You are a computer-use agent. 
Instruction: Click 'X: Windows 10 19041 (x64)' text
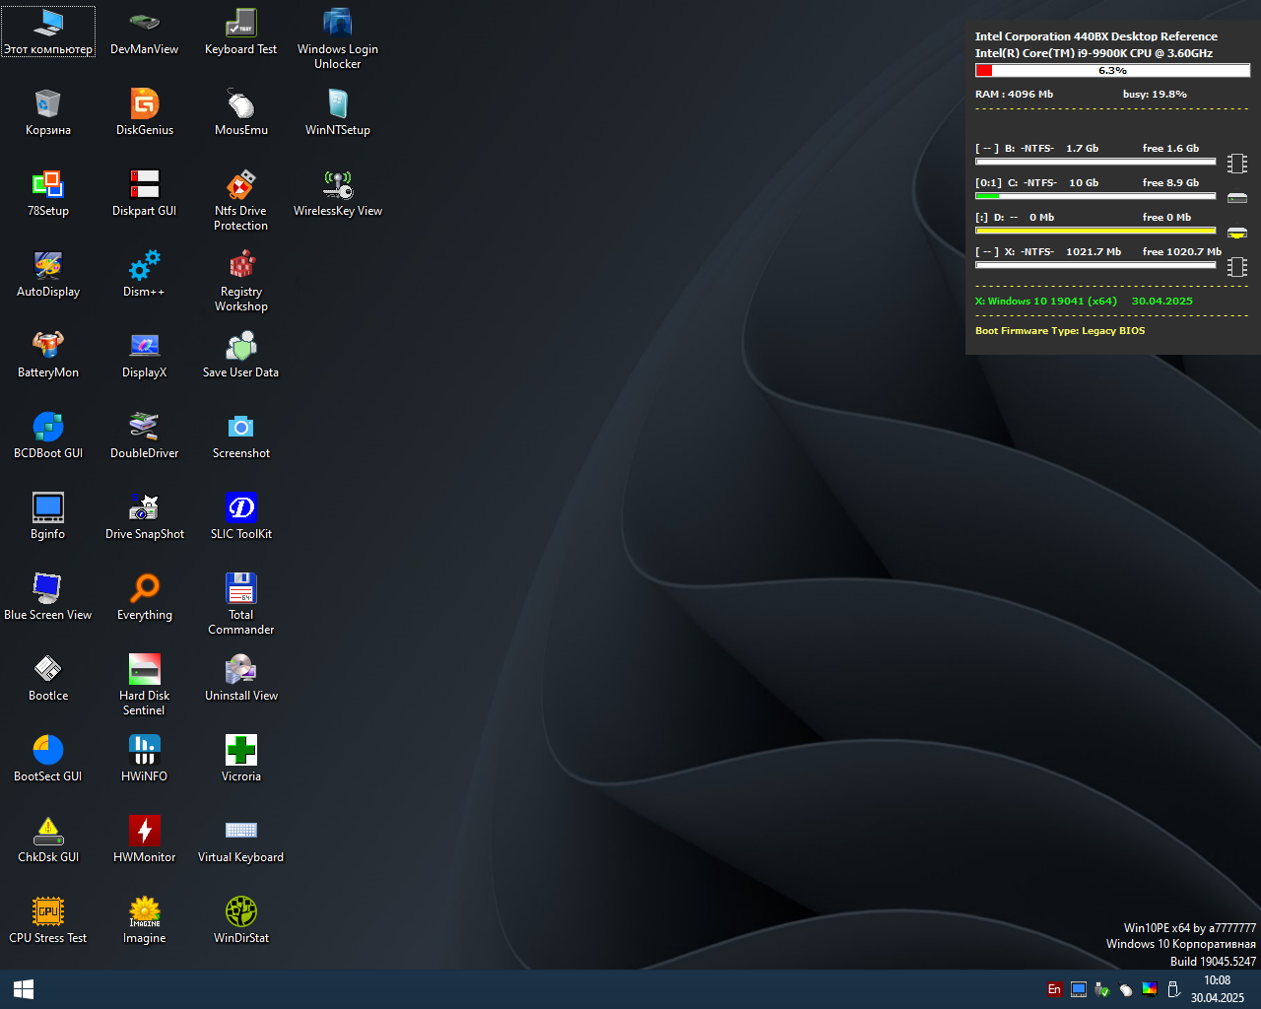[x=1046, y=302]
